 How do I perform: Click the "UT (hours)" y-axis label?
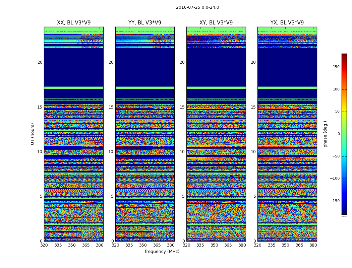coord(33,134)
